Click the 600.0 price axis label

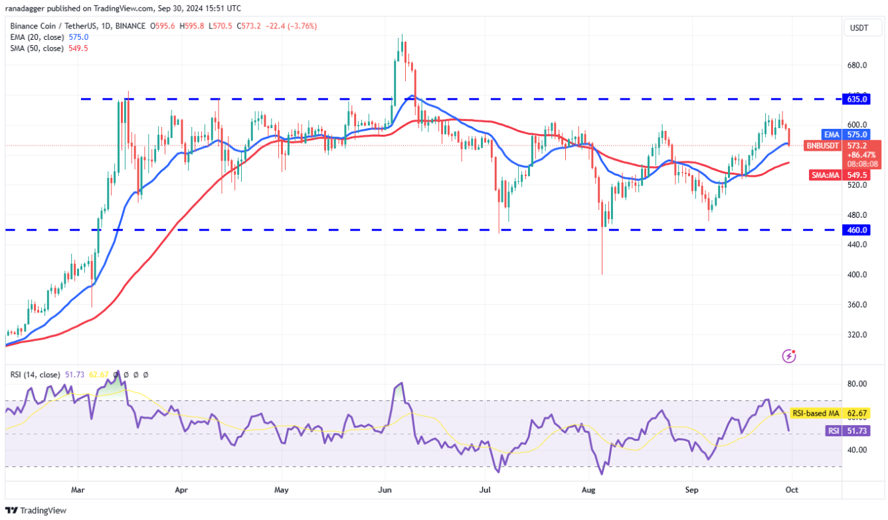pyautogui.click(x=857, y=125)
